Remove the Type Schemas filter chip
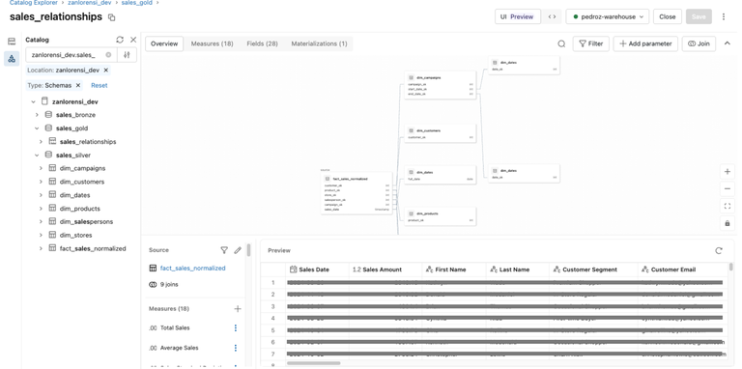This screenshot has width=742, height=369. 78,86
